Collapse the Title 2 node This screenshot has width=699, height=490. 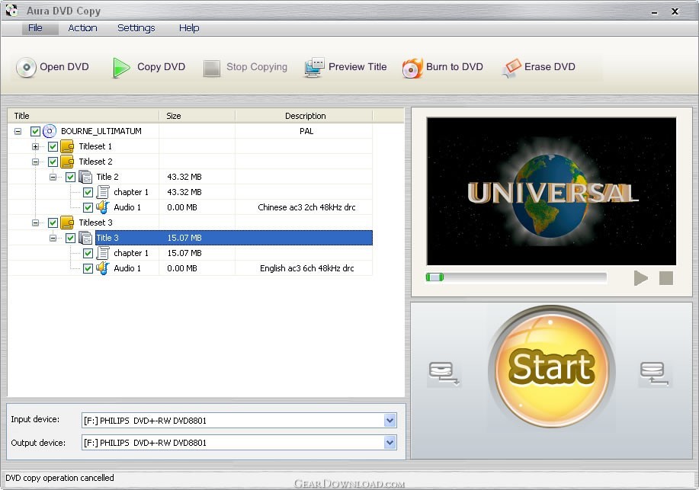[53, 177]
